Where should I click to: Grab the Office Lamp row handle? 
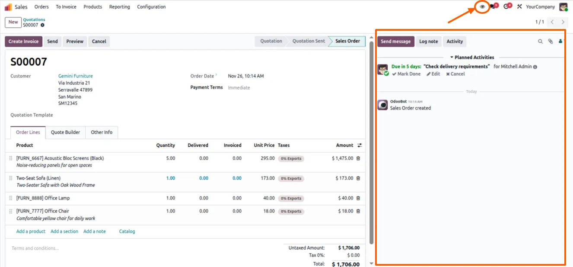coord(11,198)
